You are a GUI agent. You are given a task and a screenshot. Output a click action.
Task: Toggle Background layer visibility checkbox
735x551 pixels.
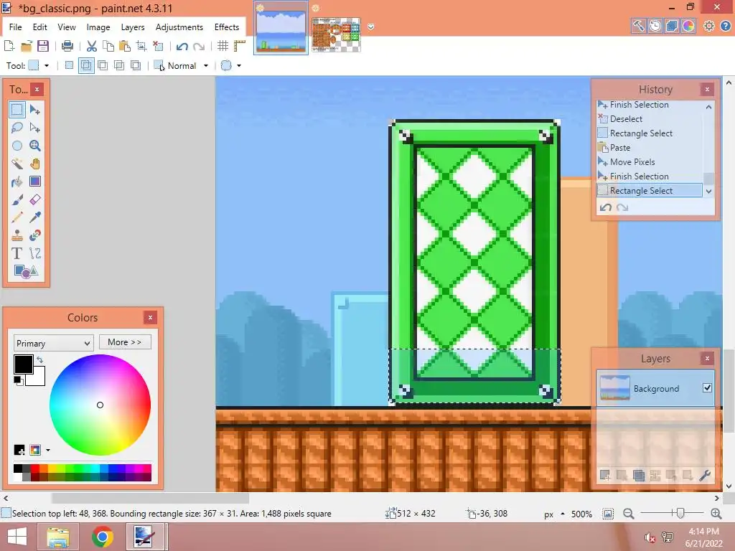pos(707,388)
